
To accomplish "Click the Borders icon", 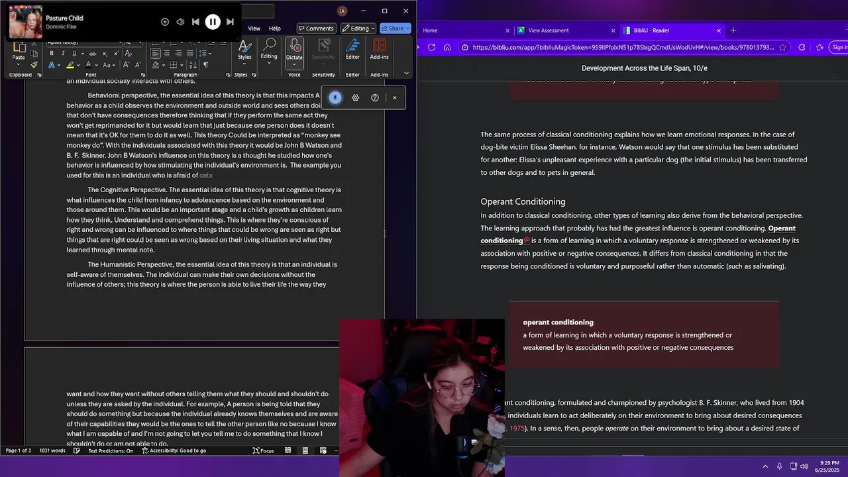I will click(x=173, y=65).
